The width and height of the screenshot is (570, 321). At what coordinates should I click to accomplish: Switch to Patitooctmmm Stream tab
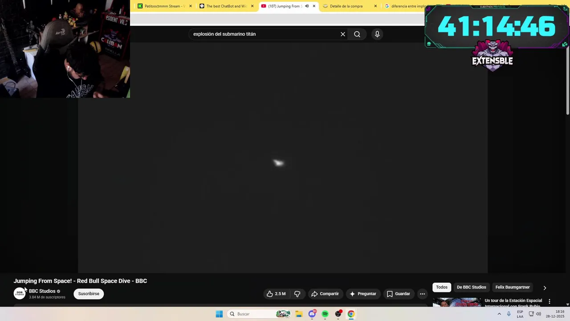point(165,6)
